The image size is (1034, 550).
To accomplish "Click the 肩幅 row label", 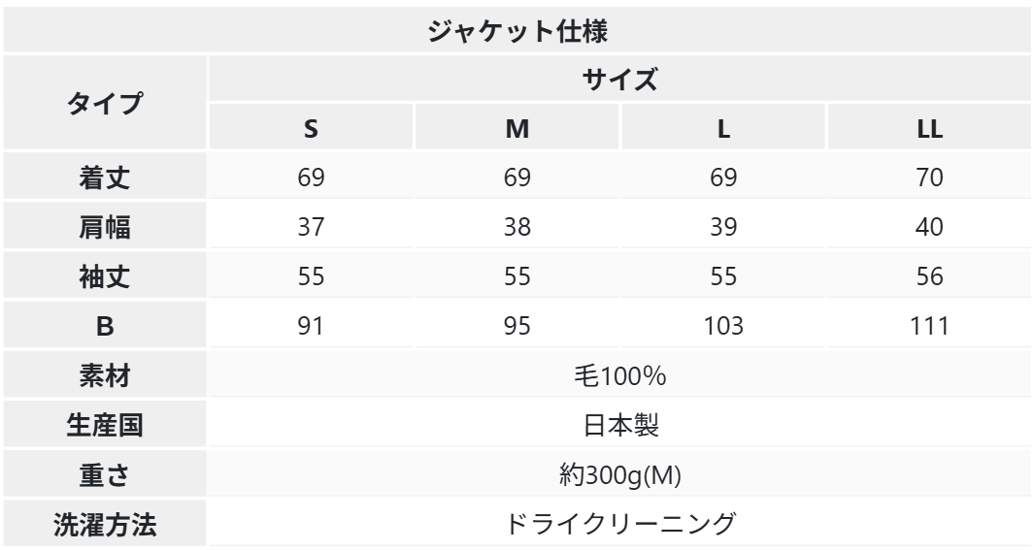I will (x=105, y=228).
